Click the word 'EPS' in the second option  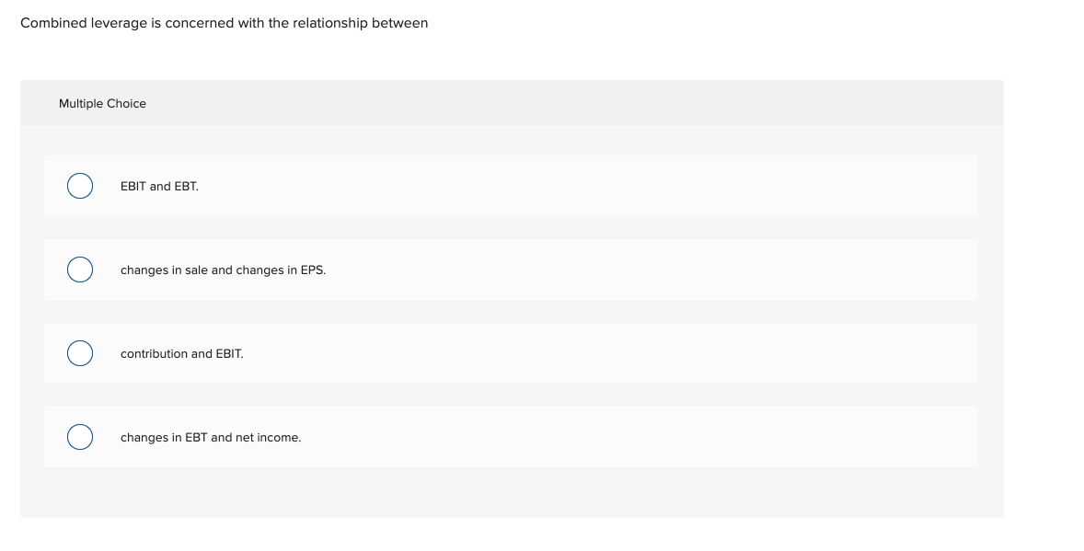pos(314,270)
